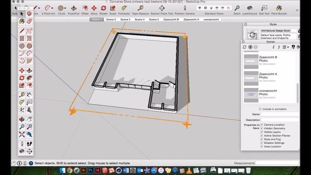This screenshot has width=311, height=175.
Task: Click the Update Scene refresh icon in Scenes panel
Action: (244, 47)
